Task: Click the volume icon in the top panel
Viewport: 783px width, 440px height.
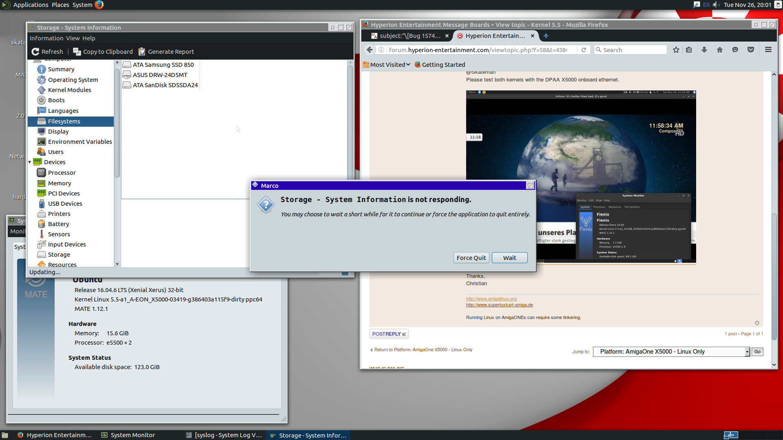Action: 717,5
